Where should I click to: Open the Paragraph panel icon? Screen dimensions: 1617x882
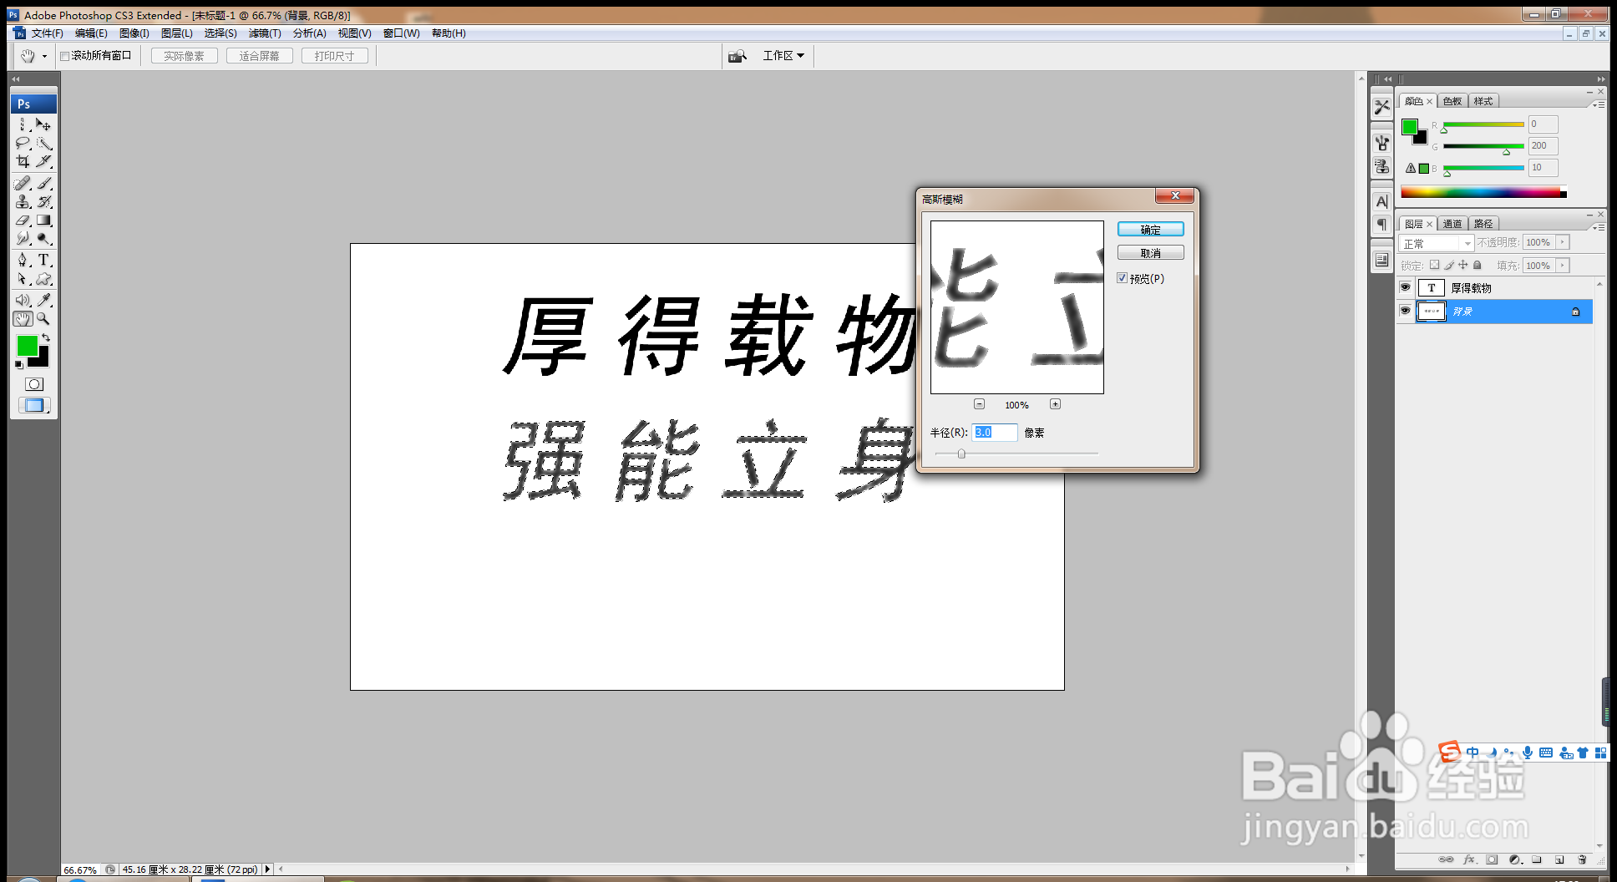1382,224
